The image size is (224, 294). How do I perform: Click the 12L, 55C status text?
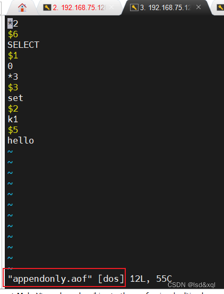coord(151,279)
